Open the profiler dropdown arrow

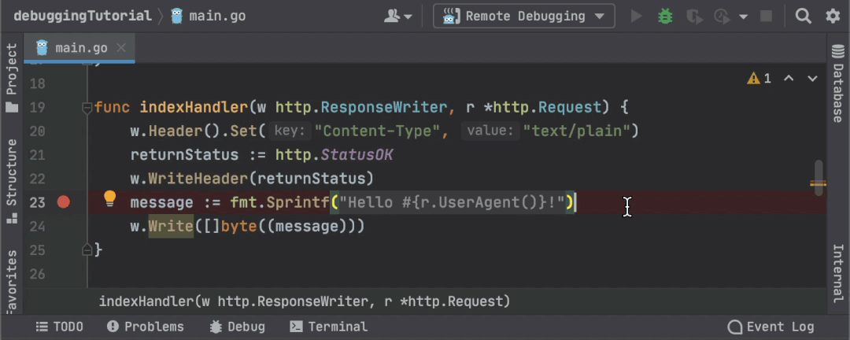[744, 16]
